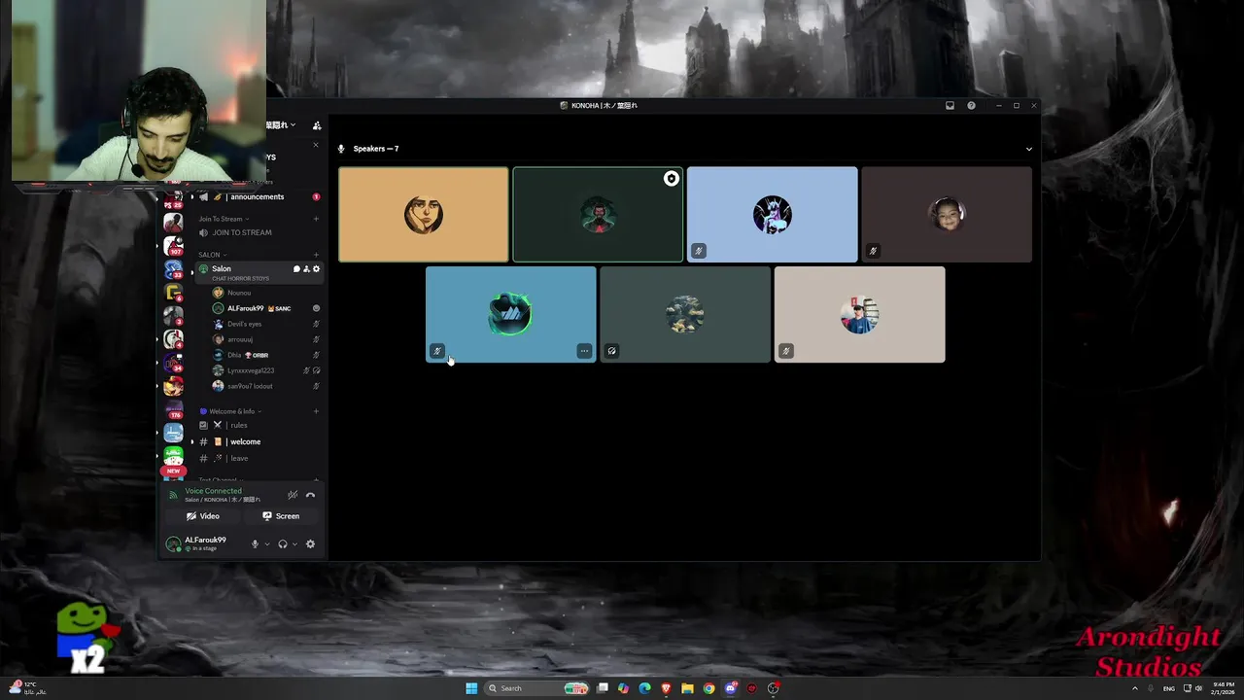This screenshot has width=1244, height=700.
Task: Turn on camera with Video button
Action: [203, 516]
